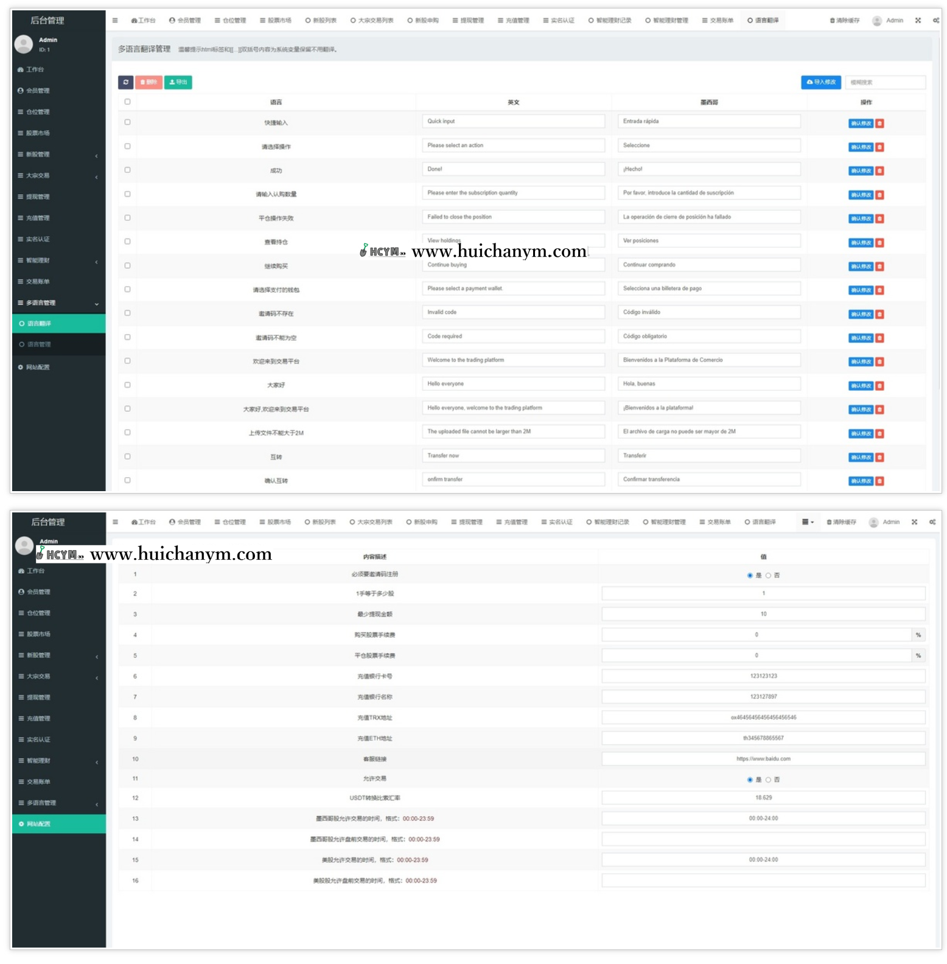Click trash icon on 'Code required' row
Viewport: 947px width, 964px height.
(879, 338)
